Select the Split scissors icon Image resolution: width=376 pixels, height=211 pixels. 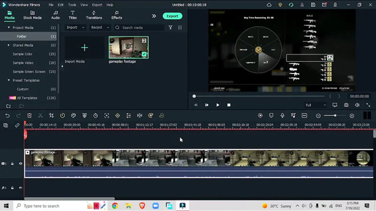click(x=40, y=116)
